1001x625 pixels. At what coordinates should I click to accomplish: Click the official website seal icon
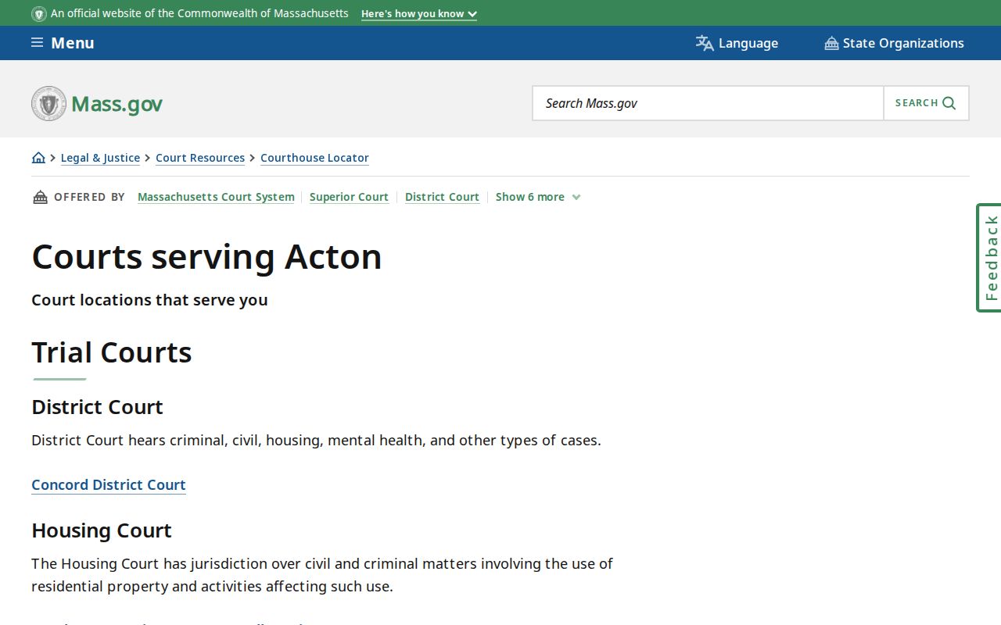click(39, 13)
